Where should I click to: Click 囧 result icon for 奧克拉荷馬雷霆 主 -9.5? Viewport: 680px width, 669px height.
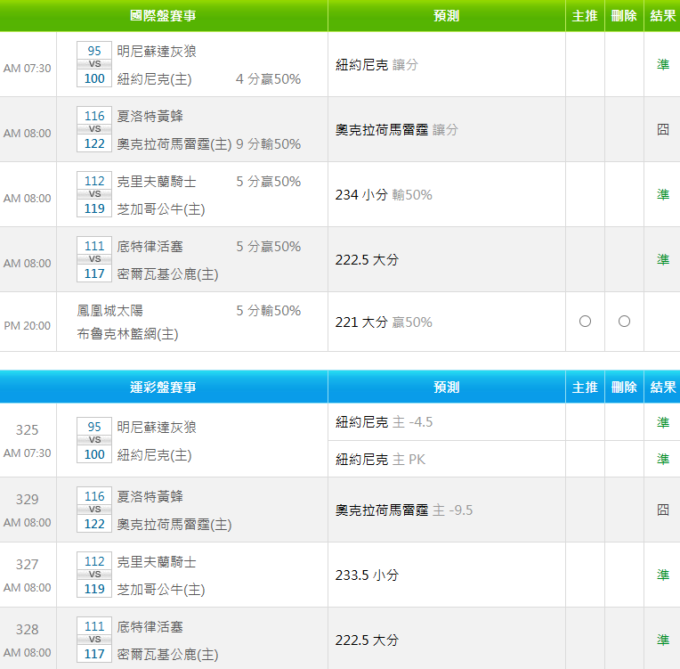(x=663, y=510)
